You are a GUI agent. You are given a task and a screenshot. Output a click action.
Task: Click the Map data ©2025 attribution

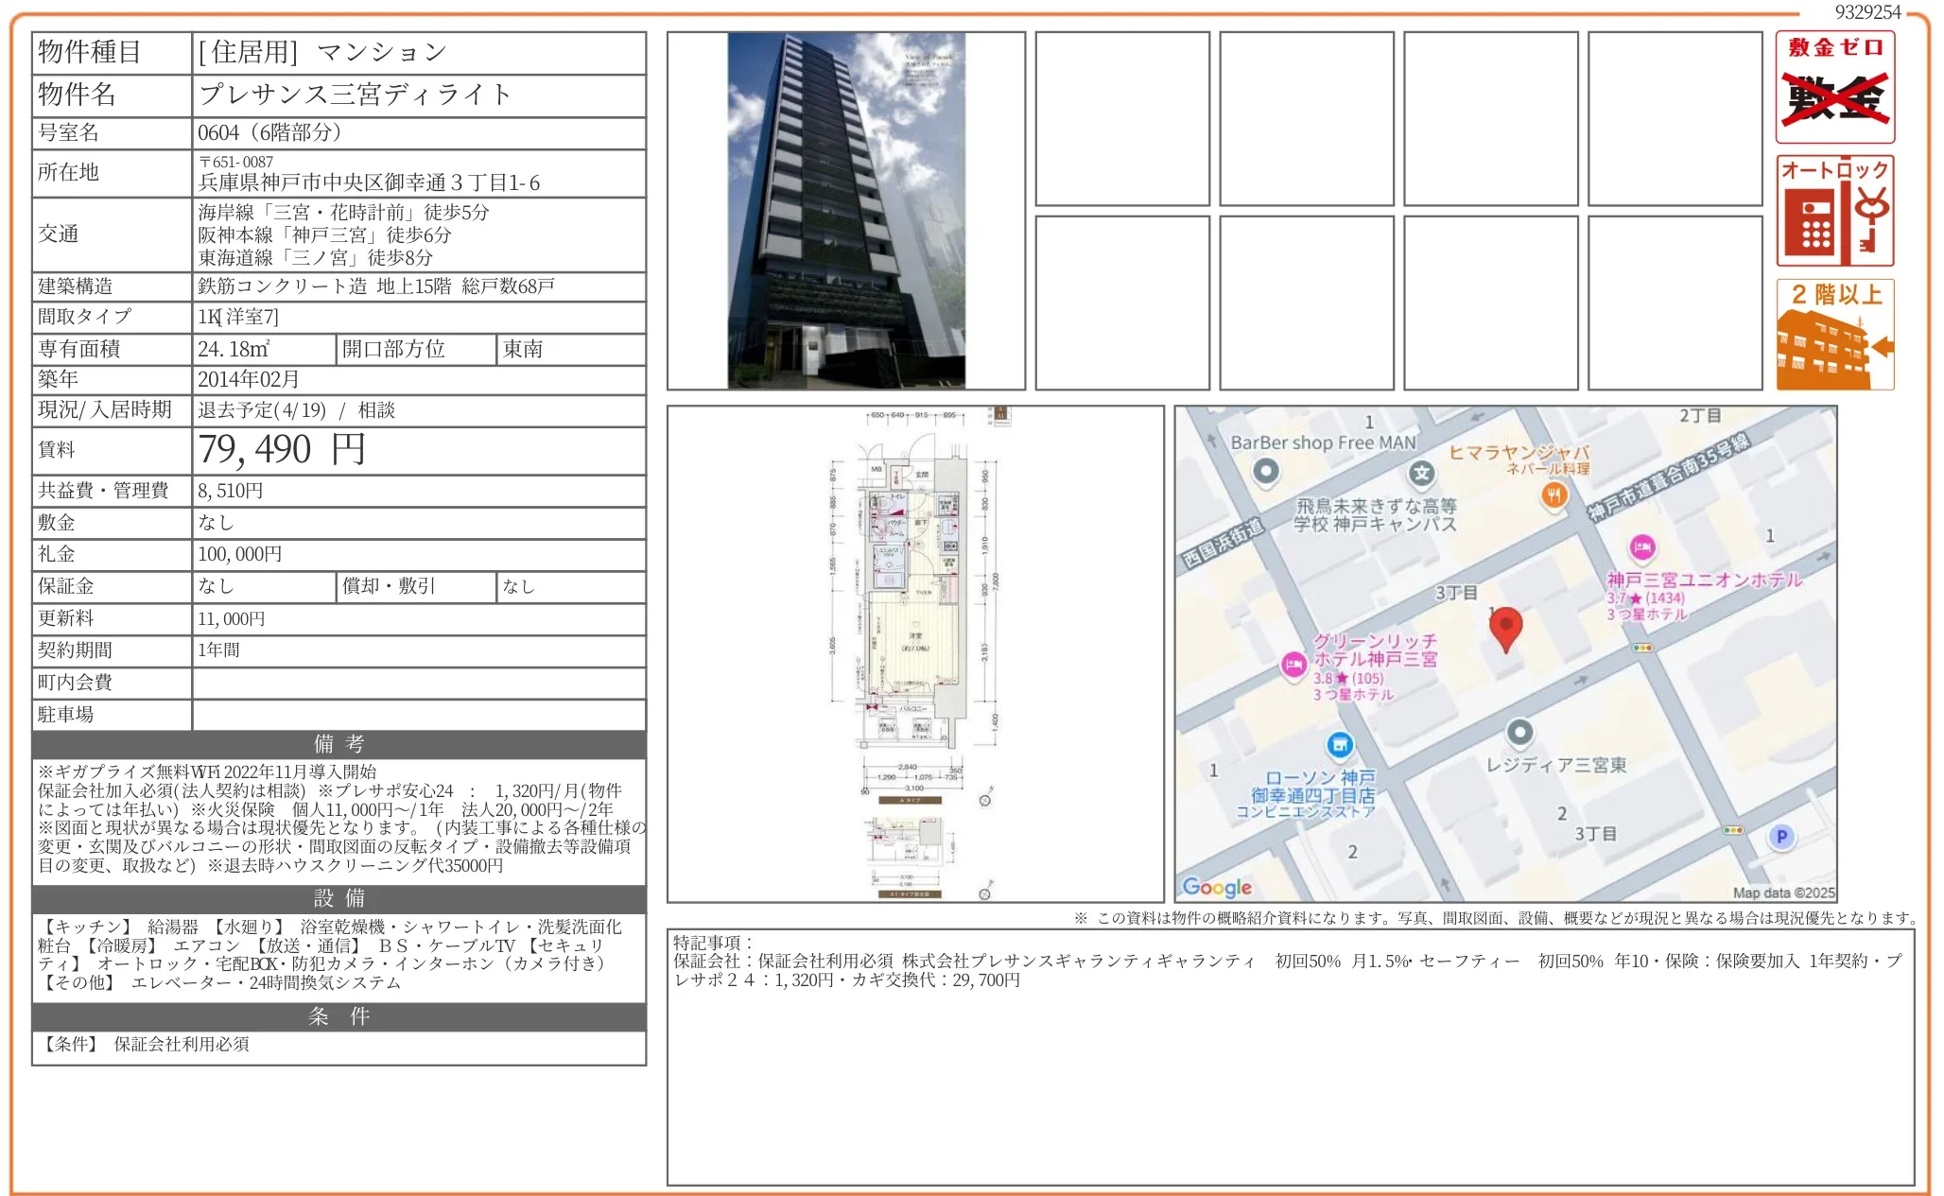pyautogui.click(x=1783, y=893)
